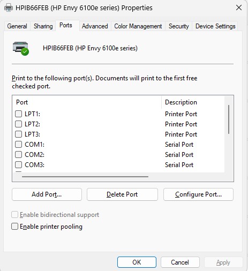This screenshot has height=271, width=248.
Task: Open the Device Settings tab
Action: (x=215, y=26)
